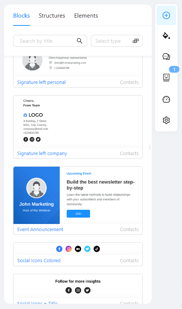Click the block-type icon in Select type
The image size is (182, 309).
click(136, 41)
